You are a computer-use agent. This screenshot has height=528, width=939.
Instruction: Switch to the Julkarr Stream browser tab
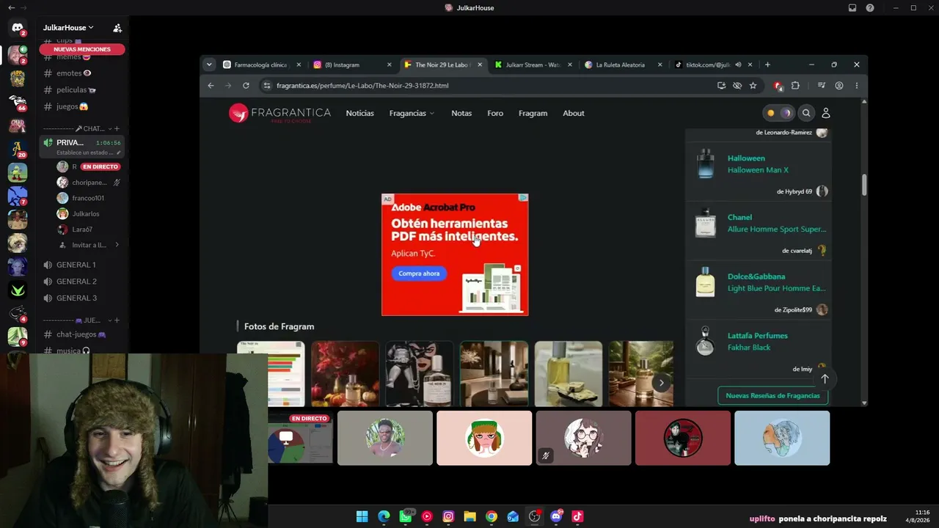pyautogui.click(x=533, y=65)
